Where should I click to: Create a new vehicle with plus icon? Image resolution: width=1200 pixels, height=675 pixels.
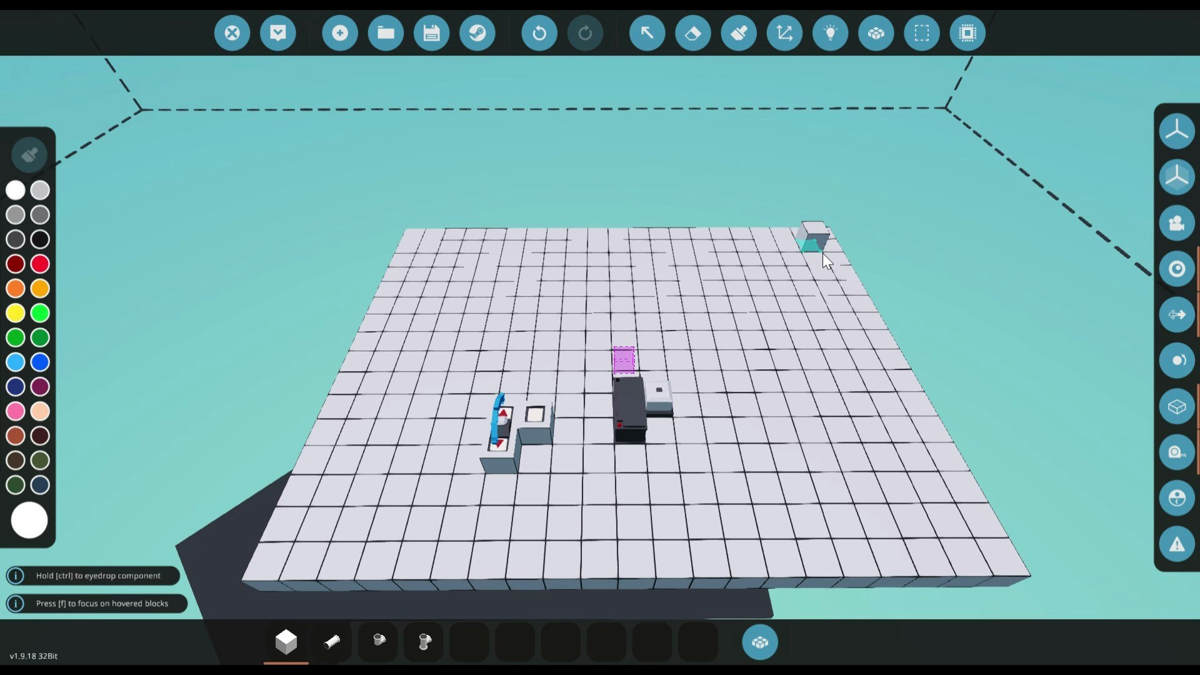pyautogui.click(x=340, y=32)
